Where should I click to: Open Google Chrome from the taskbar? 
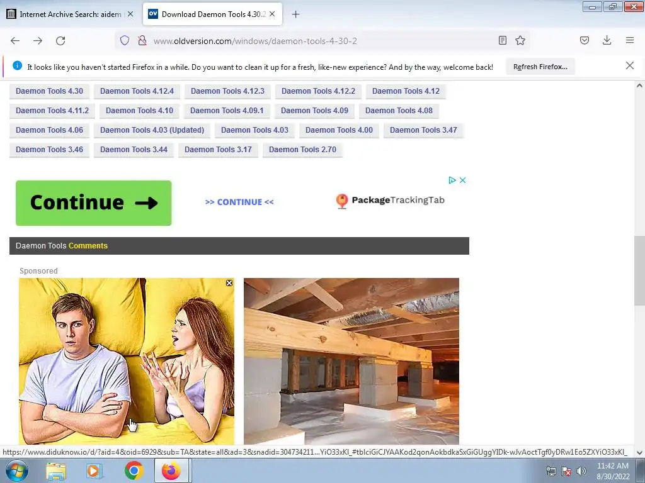pos(134,470)
